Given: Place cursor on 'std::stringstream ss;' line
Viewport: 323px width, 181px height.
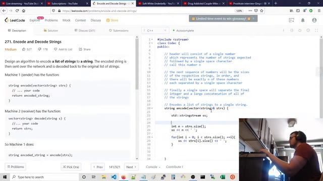Looking at the screenshot, I should (x=189, y=115).
